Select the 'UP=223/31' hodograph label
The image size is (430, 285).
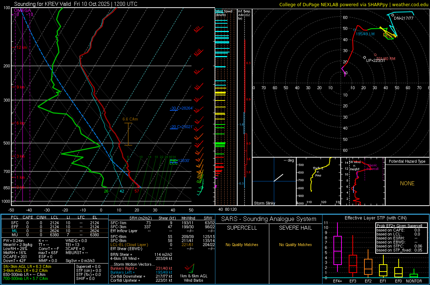[376, 60]
